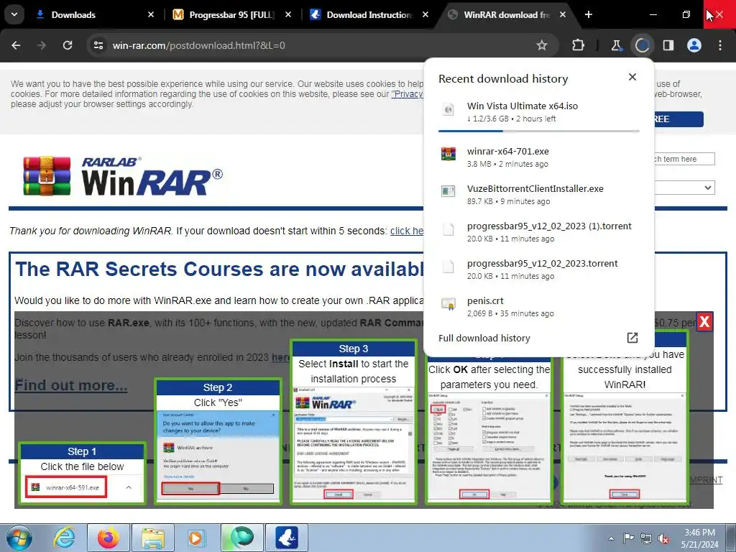This screenshot has height=552, width=736.
Task: Open progressbar95_v12_02_2023 (1).torrent entry
Action: [x=538, y=232]
